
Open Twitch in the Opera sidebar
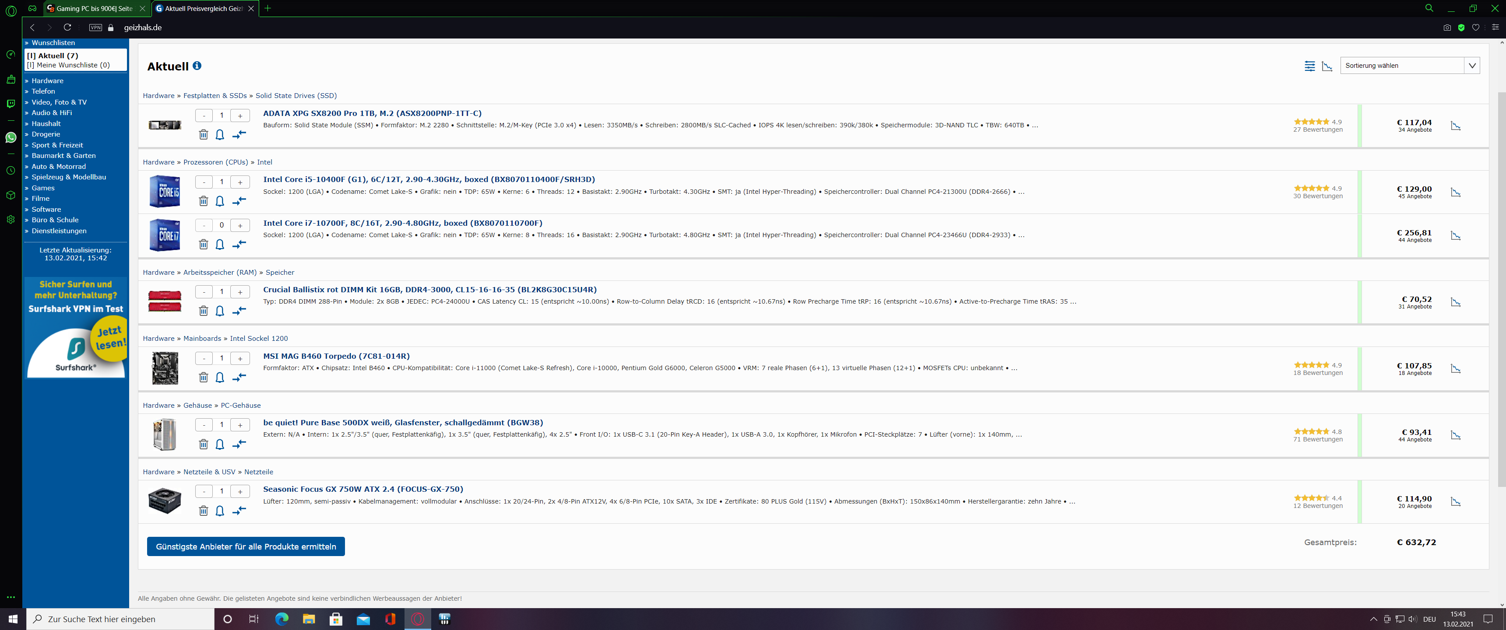pos(11,103)
